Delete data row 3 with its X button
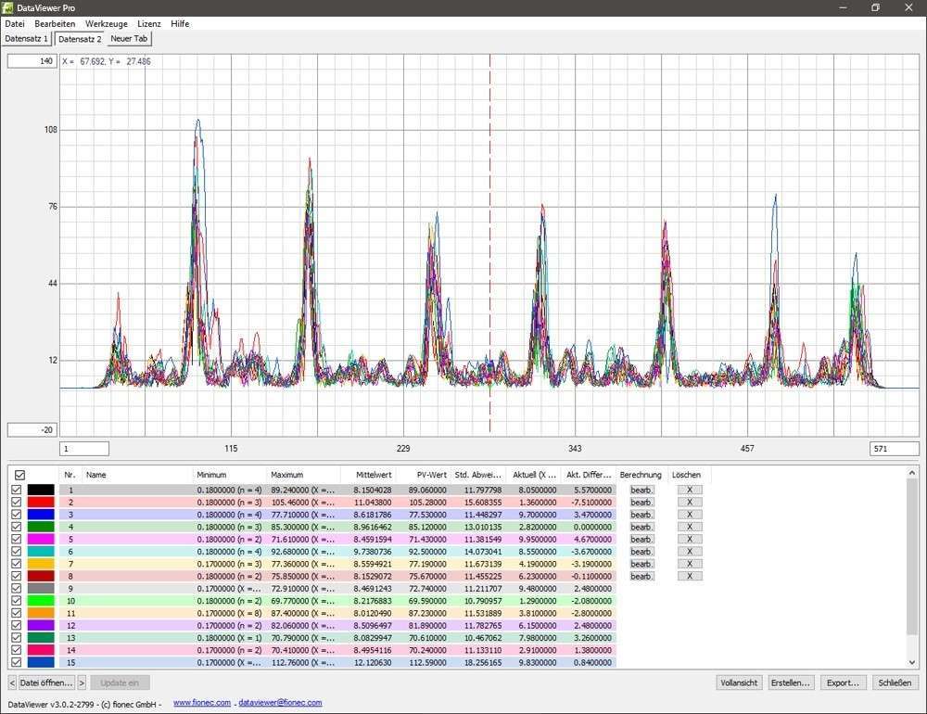The width and height of the screenshot is (927, 714). [x=690, y=515]
